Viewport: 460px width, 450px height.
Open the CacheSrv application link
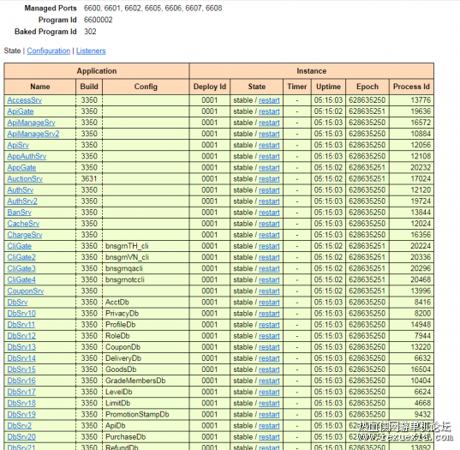23,224
